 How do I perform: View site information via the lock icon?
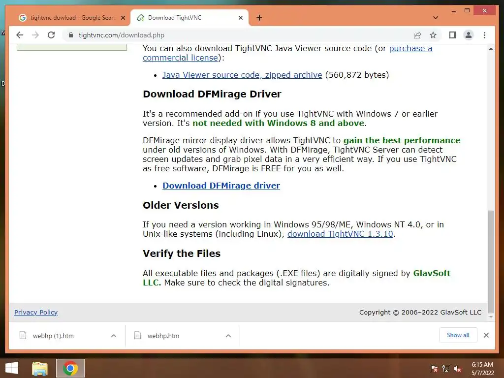(x=71, y=35)
